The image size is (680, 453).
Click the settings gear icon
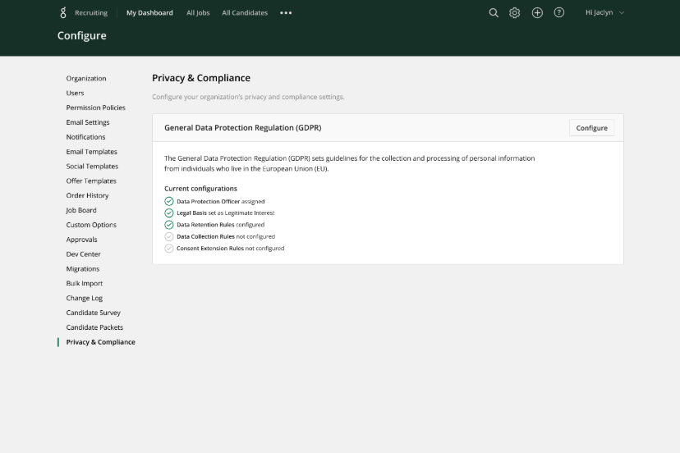515,13
